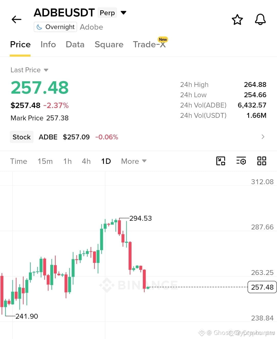The width and height of the screenshot is (277, 339).
Task: Tap the Stock label button
Action: 22,137
